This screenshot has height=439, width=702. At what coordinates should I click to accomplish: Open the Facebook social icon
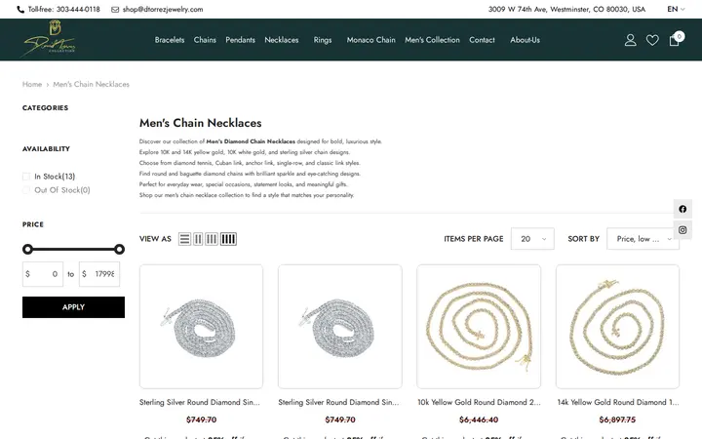pyautogui.click(x=682, y=209)
